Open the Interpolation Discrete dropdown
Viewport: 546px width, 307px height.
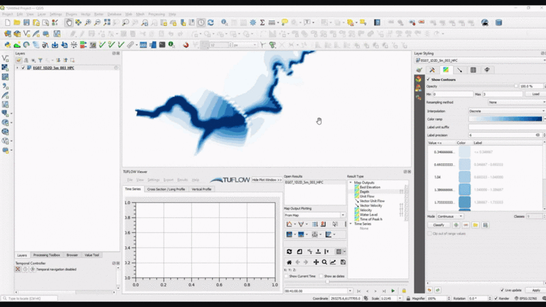(506, 110)
